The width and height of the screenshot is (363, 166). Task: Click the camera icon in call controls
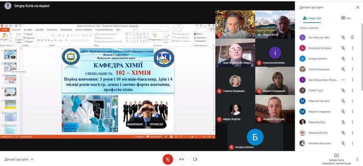coord(195,159)
